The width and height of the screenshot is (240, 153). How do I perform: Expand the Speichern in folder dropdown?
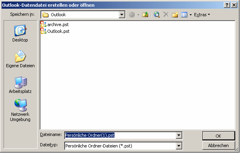pyautogui.click(x=122, y=15)
